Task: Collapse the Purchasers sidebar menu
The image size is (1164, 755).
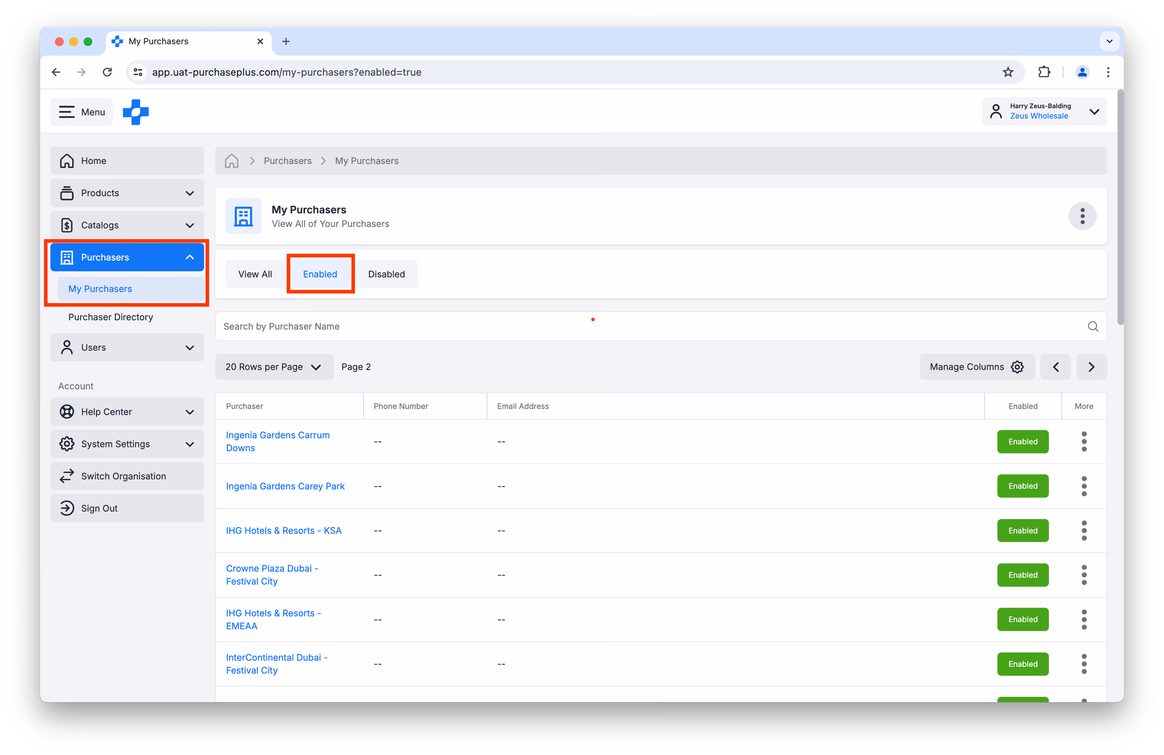Action: tap(127, 257)
